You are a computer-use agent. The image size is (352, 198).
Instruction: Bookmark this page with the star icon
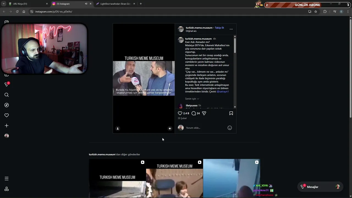(x=316, y=12)
